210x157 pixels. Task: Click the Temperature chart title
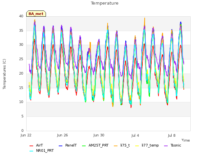(x=105, y=3)
